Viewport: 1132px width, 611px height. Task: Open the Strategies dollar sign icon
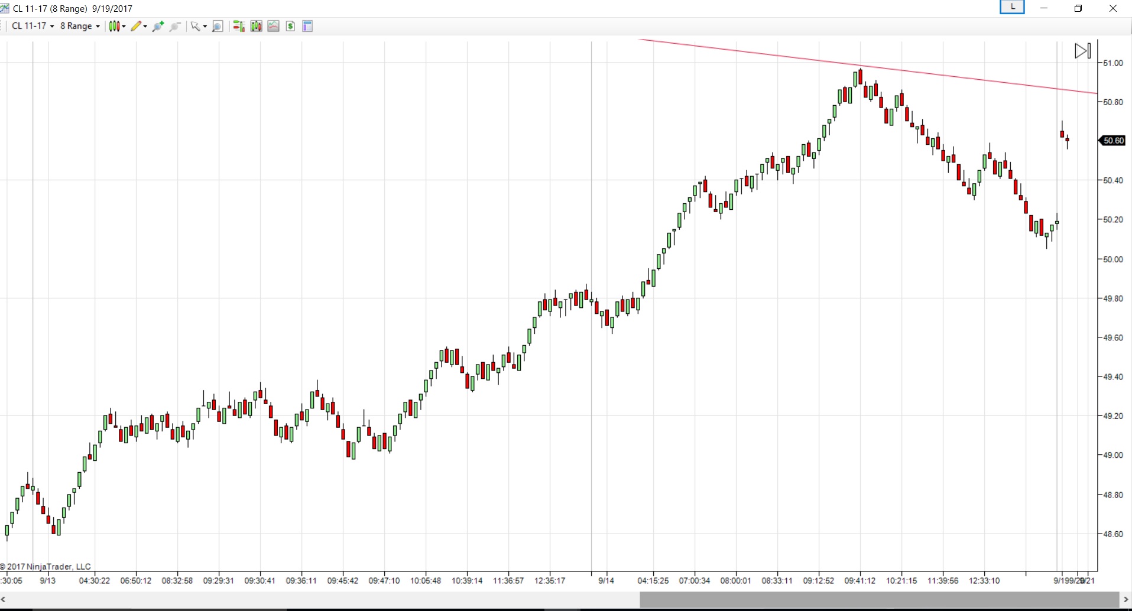290,26
